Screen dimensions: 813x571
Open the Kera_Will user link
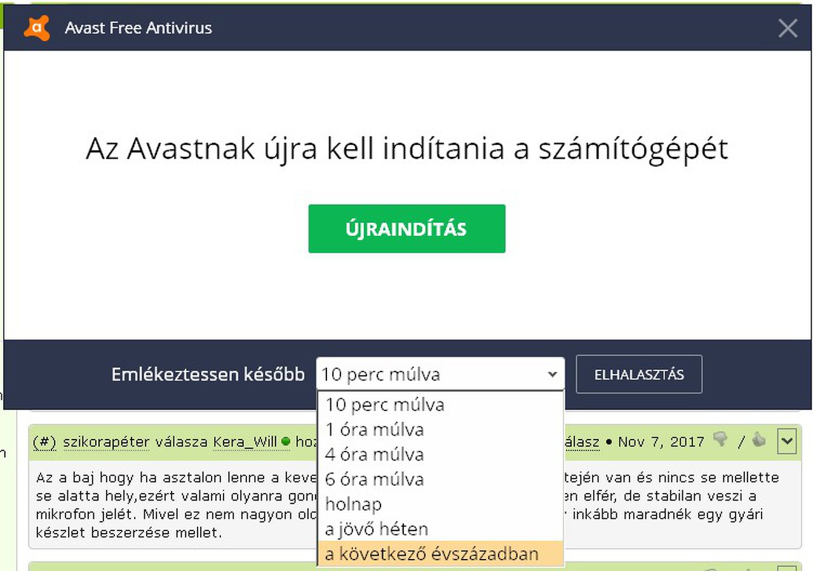pyautogui.click(x=246, y=441)
